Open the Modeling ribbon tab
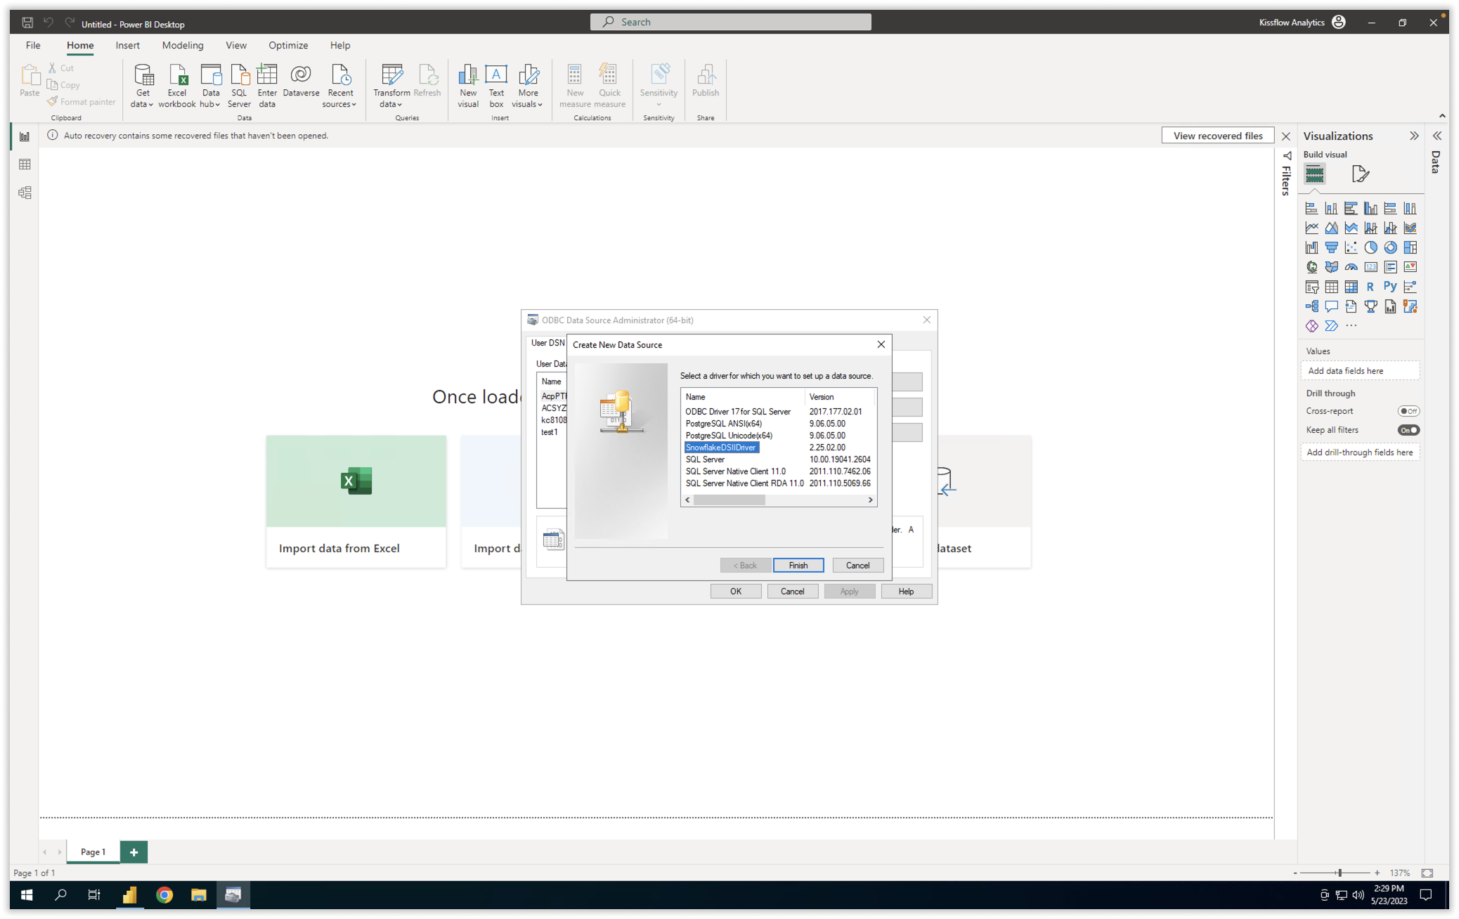 click(x=183, y=45)
